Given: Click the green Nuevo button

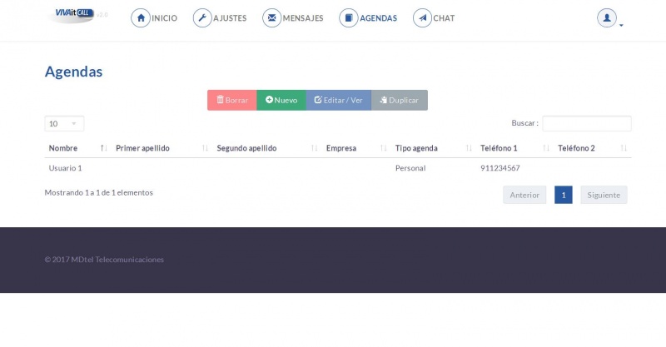Looking at the screenshot, I should click(x=281, y=100).
